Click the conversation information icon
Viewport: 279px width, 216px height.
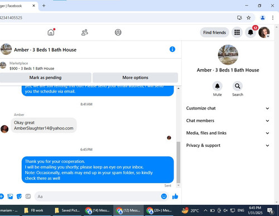click(x=172, y=49)
